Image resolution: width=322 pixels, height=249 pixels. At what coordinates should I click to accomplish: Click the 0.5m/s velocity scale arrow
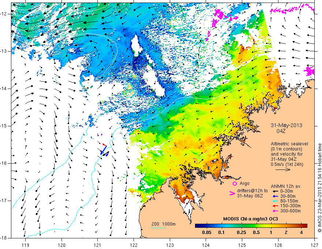point(283,170)
